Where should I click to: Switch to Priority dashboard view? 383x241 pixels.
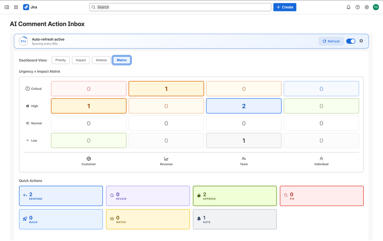tap(61, 60)
